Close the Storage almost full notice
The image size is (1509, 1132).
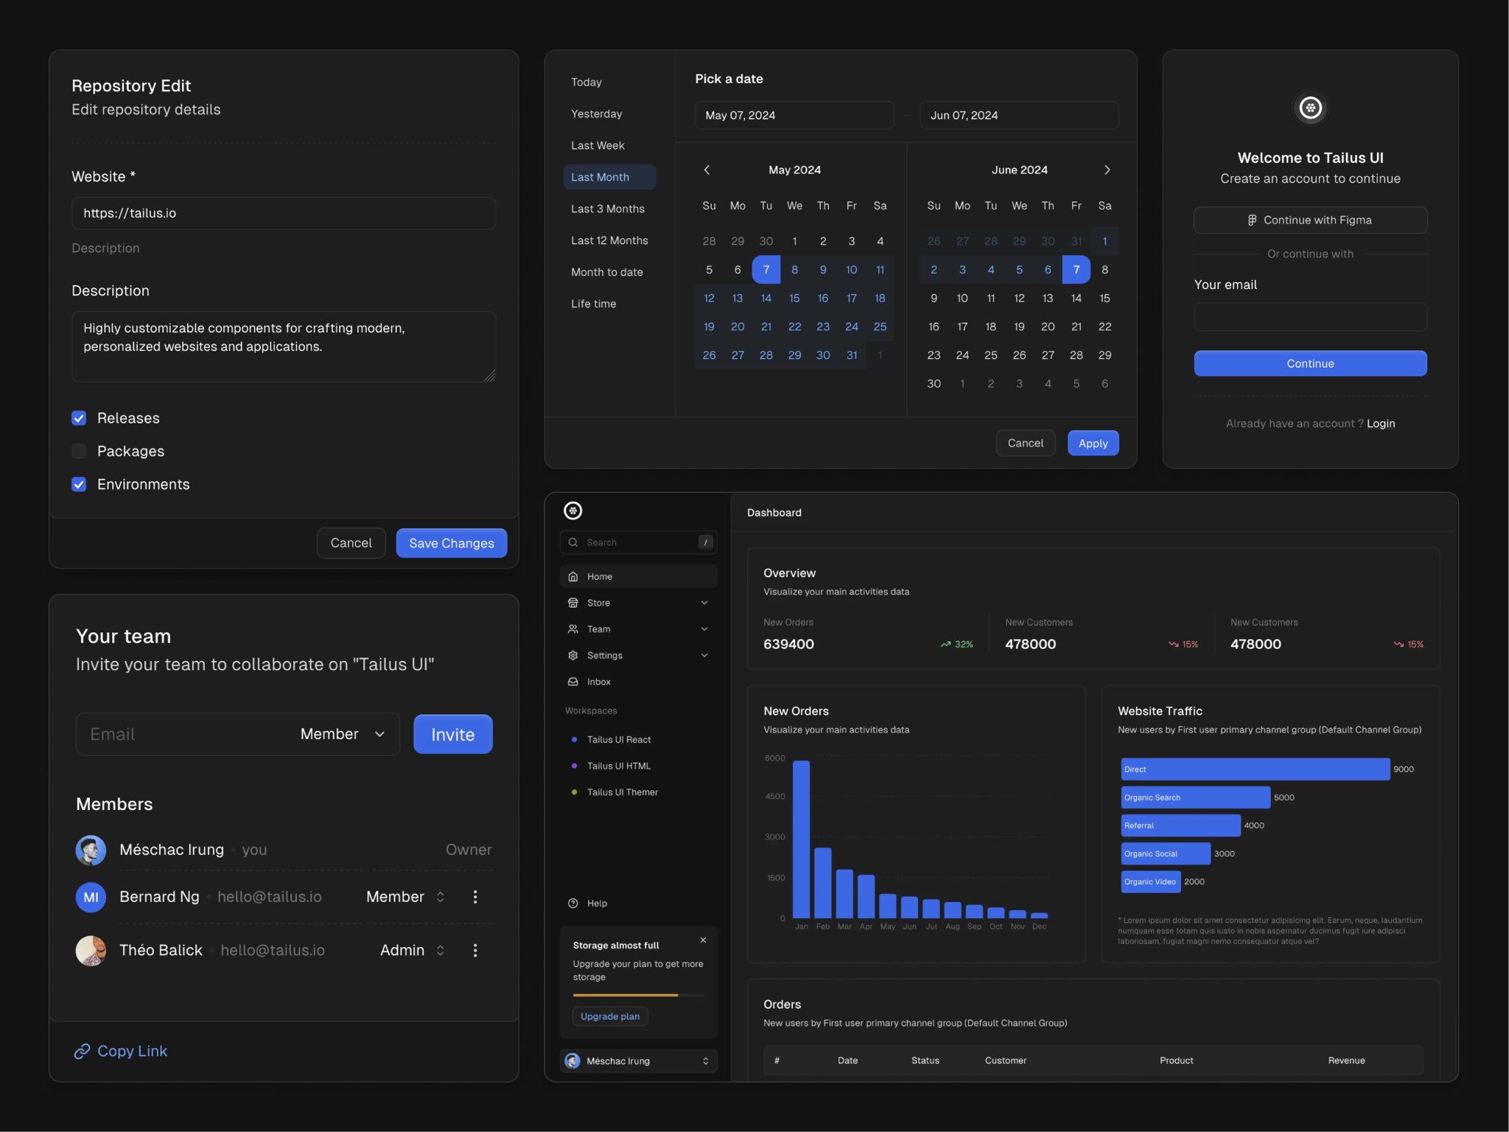point(703,940)
